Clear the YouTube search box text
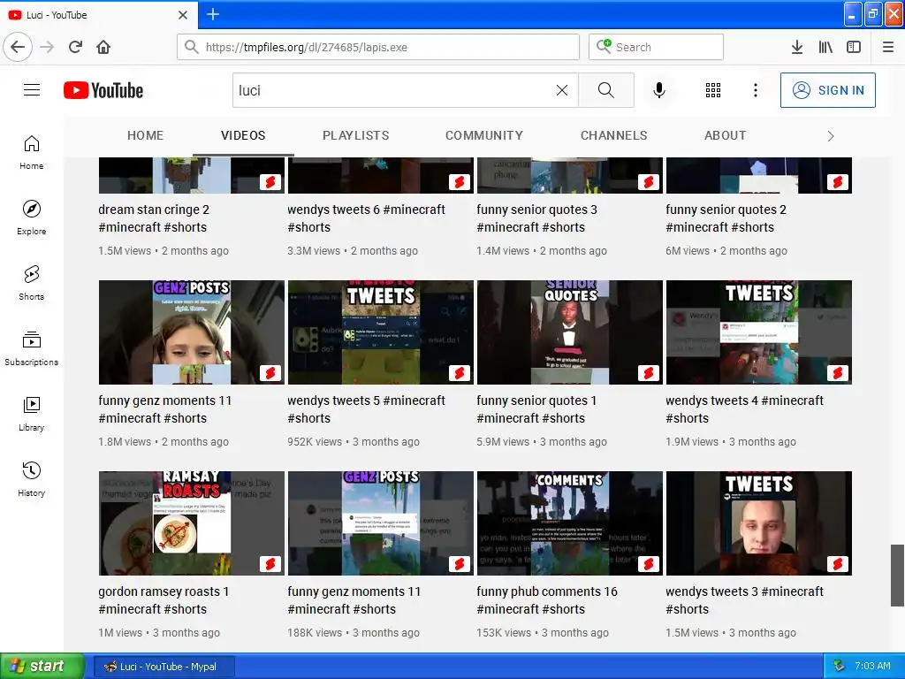The image size is (905, 679). point(562,90)
